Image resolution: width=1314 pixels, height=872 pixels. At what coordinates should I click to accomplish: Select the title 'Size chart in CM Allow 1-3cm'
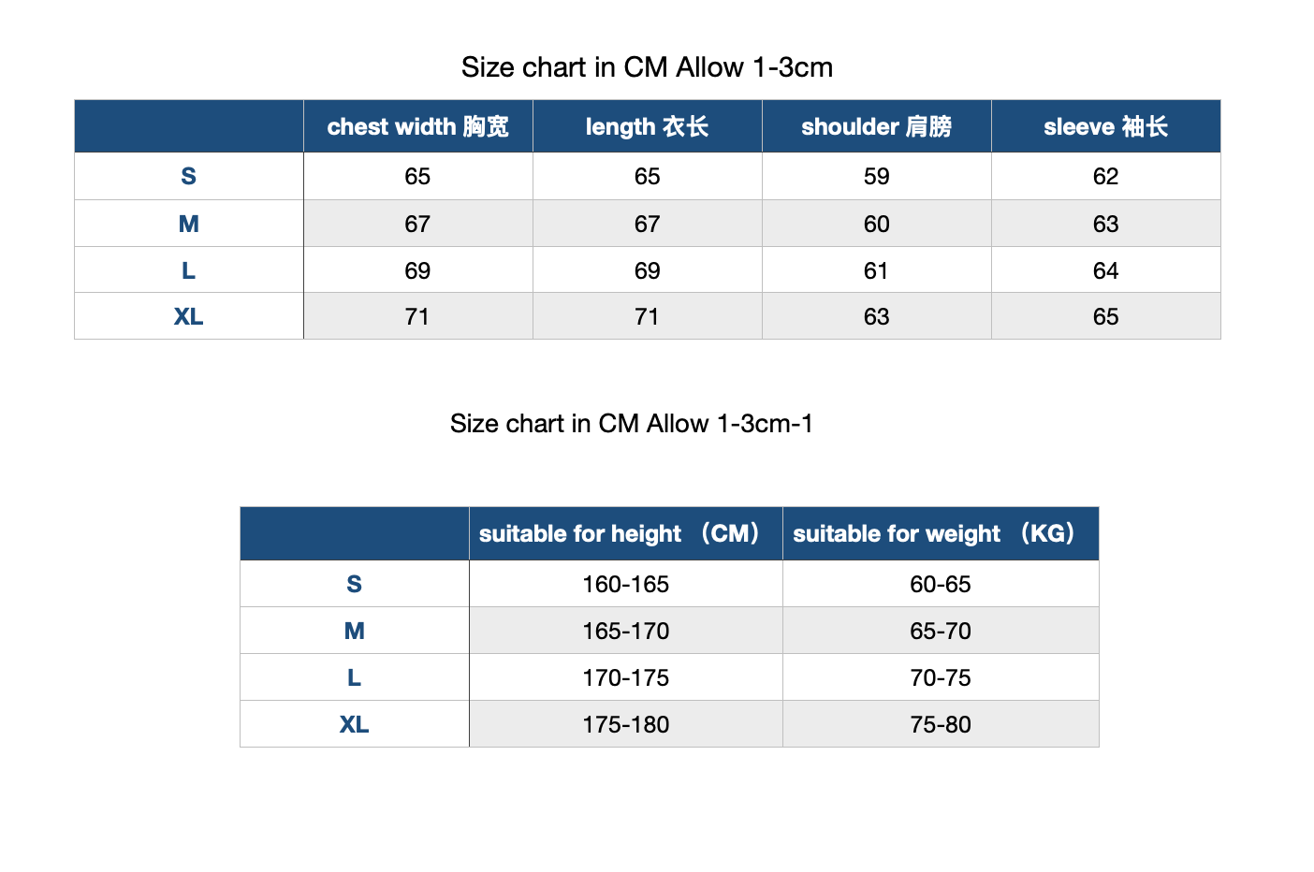647,67
